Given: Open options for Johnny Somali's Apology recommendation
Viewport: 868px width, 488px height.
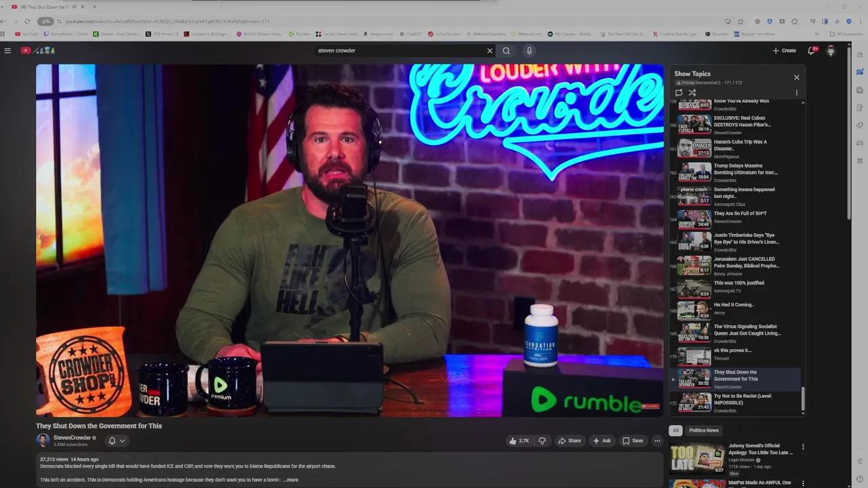Looking at the screenshot, I should click(803, 447).
